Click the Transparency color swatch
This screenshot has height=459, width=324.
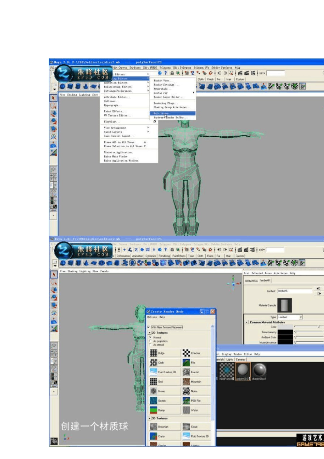click(x=285, y=332)
